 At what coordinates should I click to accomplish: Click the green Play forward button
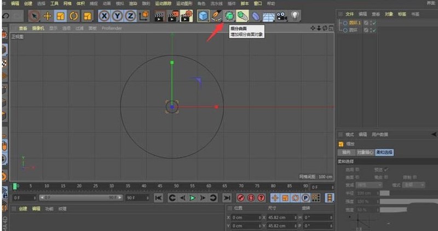[x=193, y=198]
